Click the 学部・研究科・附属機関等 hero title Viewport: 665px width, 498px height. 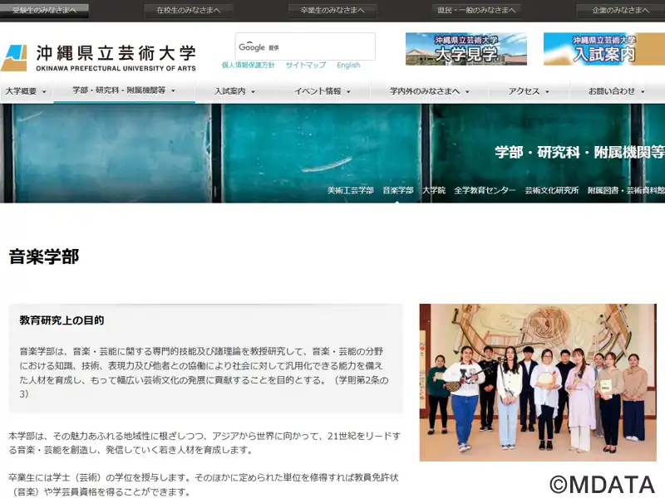(579, 152)
